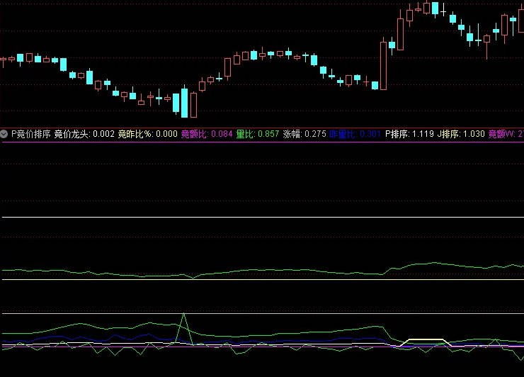Select the 涨幅: 0.275 readout

pyautogui.click(x=304, y=134)
